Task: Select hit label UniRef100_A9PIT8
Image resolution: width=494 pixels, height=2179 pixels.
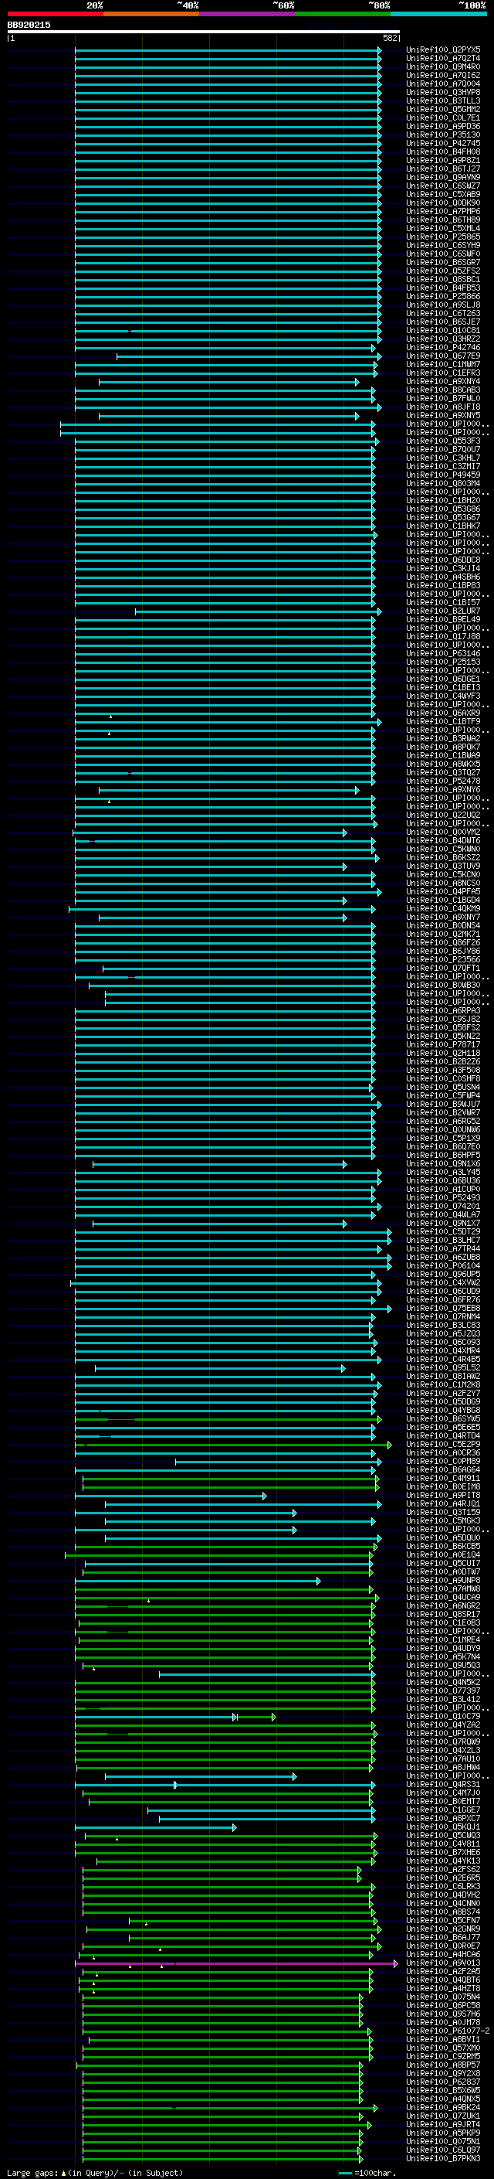Action: tap(443, 1496)
